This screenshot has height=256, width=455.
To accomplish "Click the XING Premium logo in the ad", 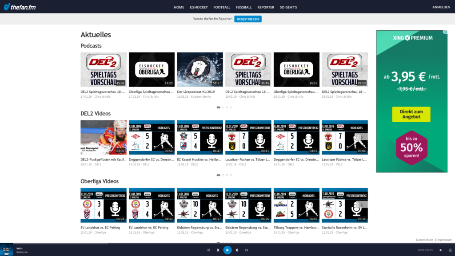I will point(413,38).
